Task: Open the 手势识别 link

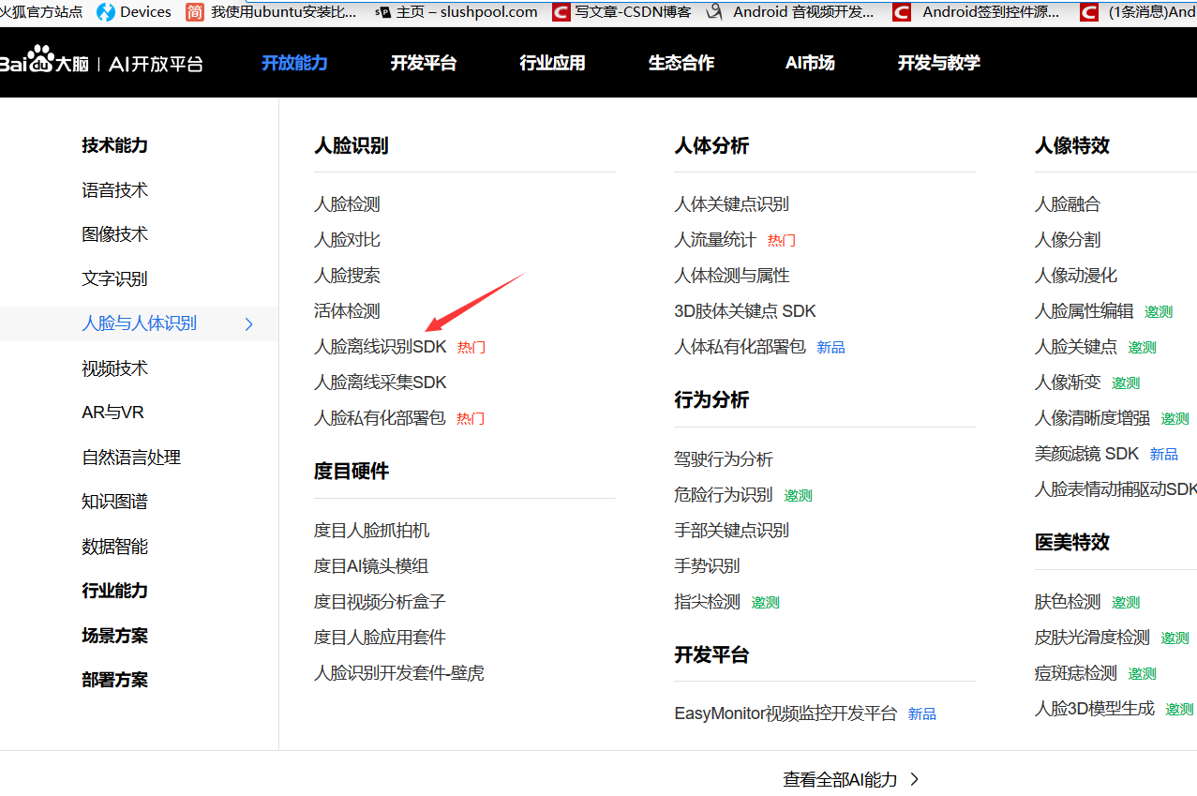Action: point(707,566)
